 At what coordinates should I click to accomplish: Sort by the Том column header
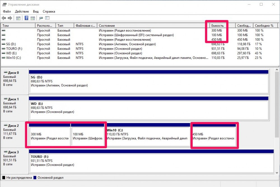click(18, 26)
